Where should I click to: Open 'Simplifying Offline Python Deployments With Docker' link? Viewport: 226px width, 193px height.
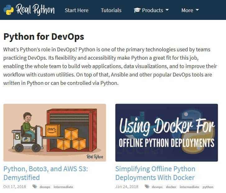[155, 173]
